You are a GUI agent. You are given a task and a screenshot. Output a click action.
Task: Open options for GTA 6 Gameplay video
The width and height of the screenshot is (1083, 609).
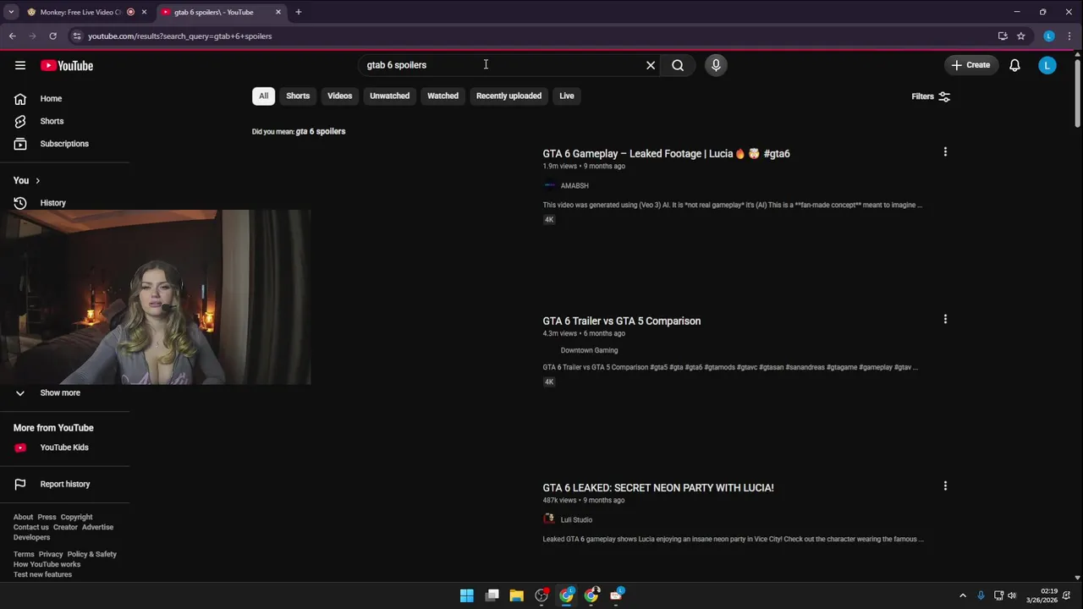[945, 152]
